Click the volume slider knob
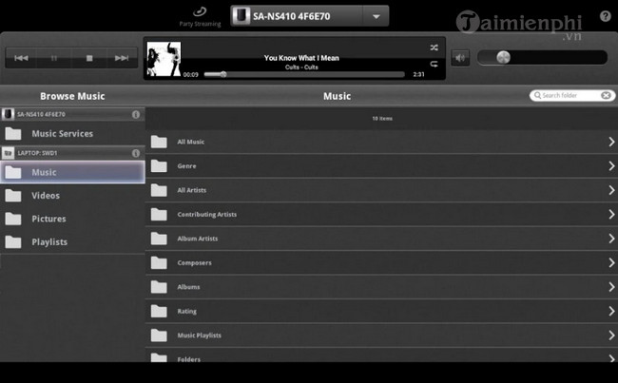Image resolution: width=618 pixels, height=383 pixels. (503, 57)
